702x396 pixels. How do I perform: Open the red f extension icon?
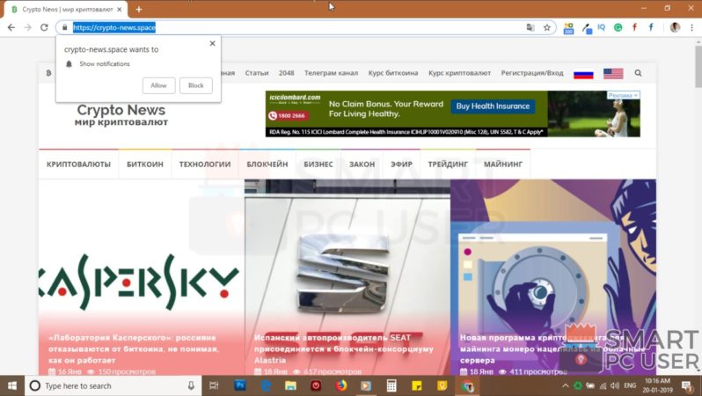point(634,27)
